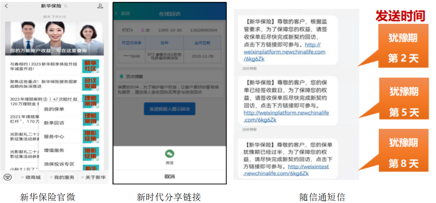Select policy number cell ****5848
Screen dimensions: 436x203
point(132,56)
